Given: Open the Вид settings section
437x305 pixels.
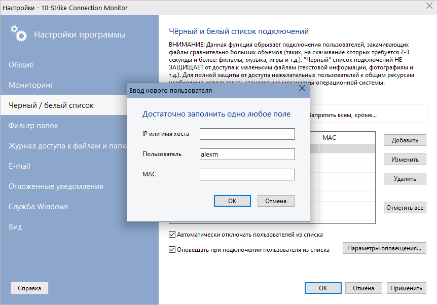Looking at the screenshot, I should 15,227.
